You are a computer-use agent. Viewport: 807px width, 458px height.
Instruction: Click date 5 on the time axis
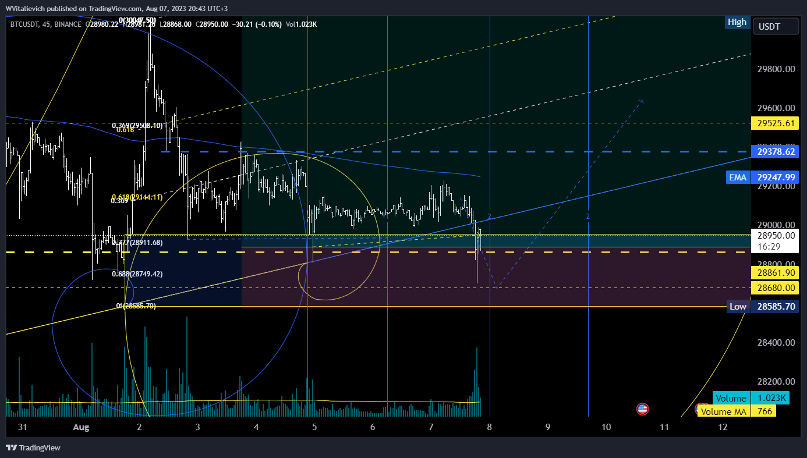(314, 427)
